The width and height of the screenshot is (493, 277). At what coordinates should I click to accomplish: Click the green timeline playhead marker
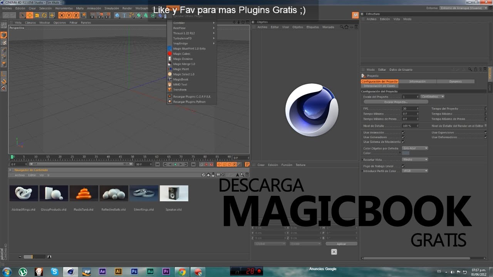[12, 157]
